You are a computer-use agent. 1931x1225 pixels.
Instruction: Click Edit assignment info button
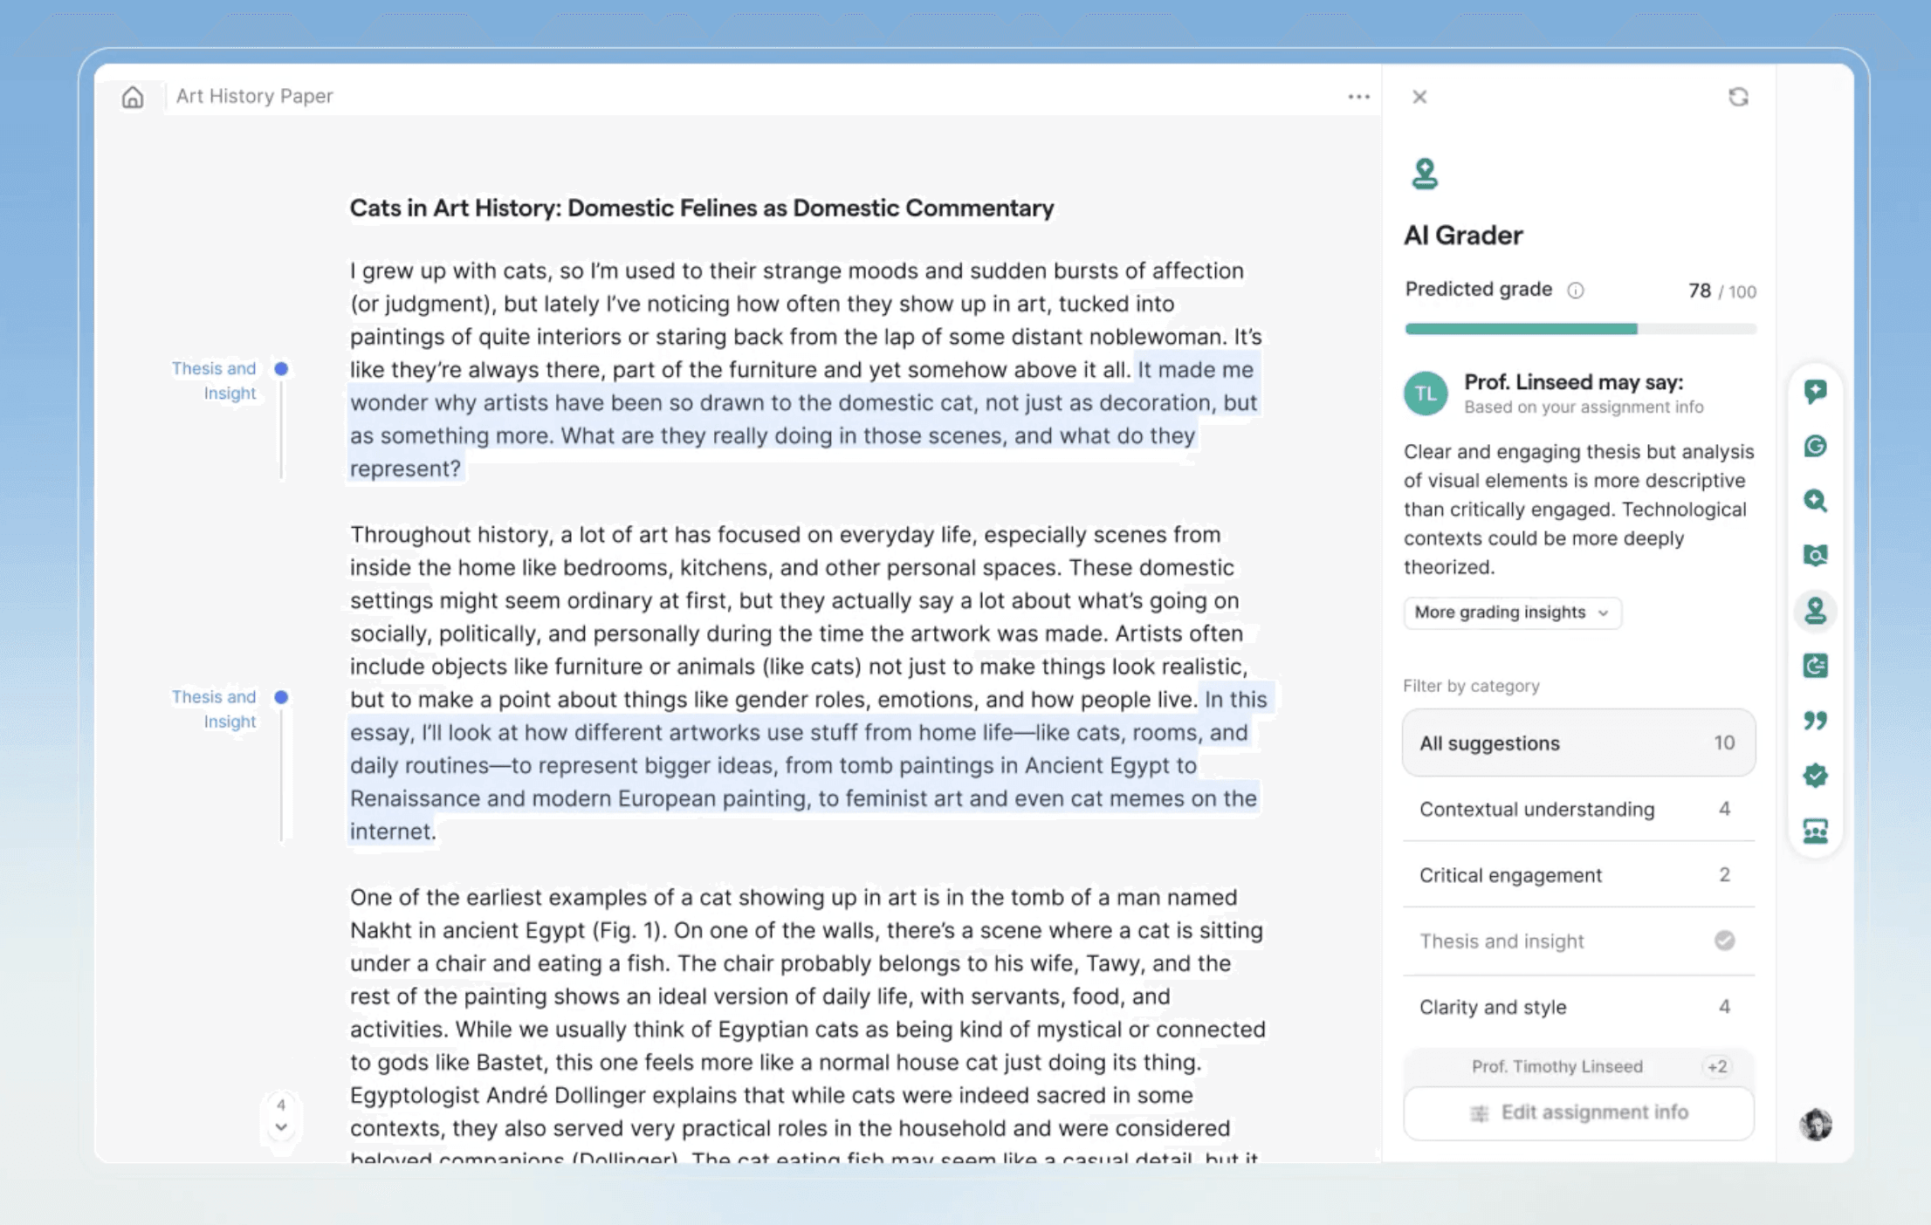[x=1579, y=1112]
